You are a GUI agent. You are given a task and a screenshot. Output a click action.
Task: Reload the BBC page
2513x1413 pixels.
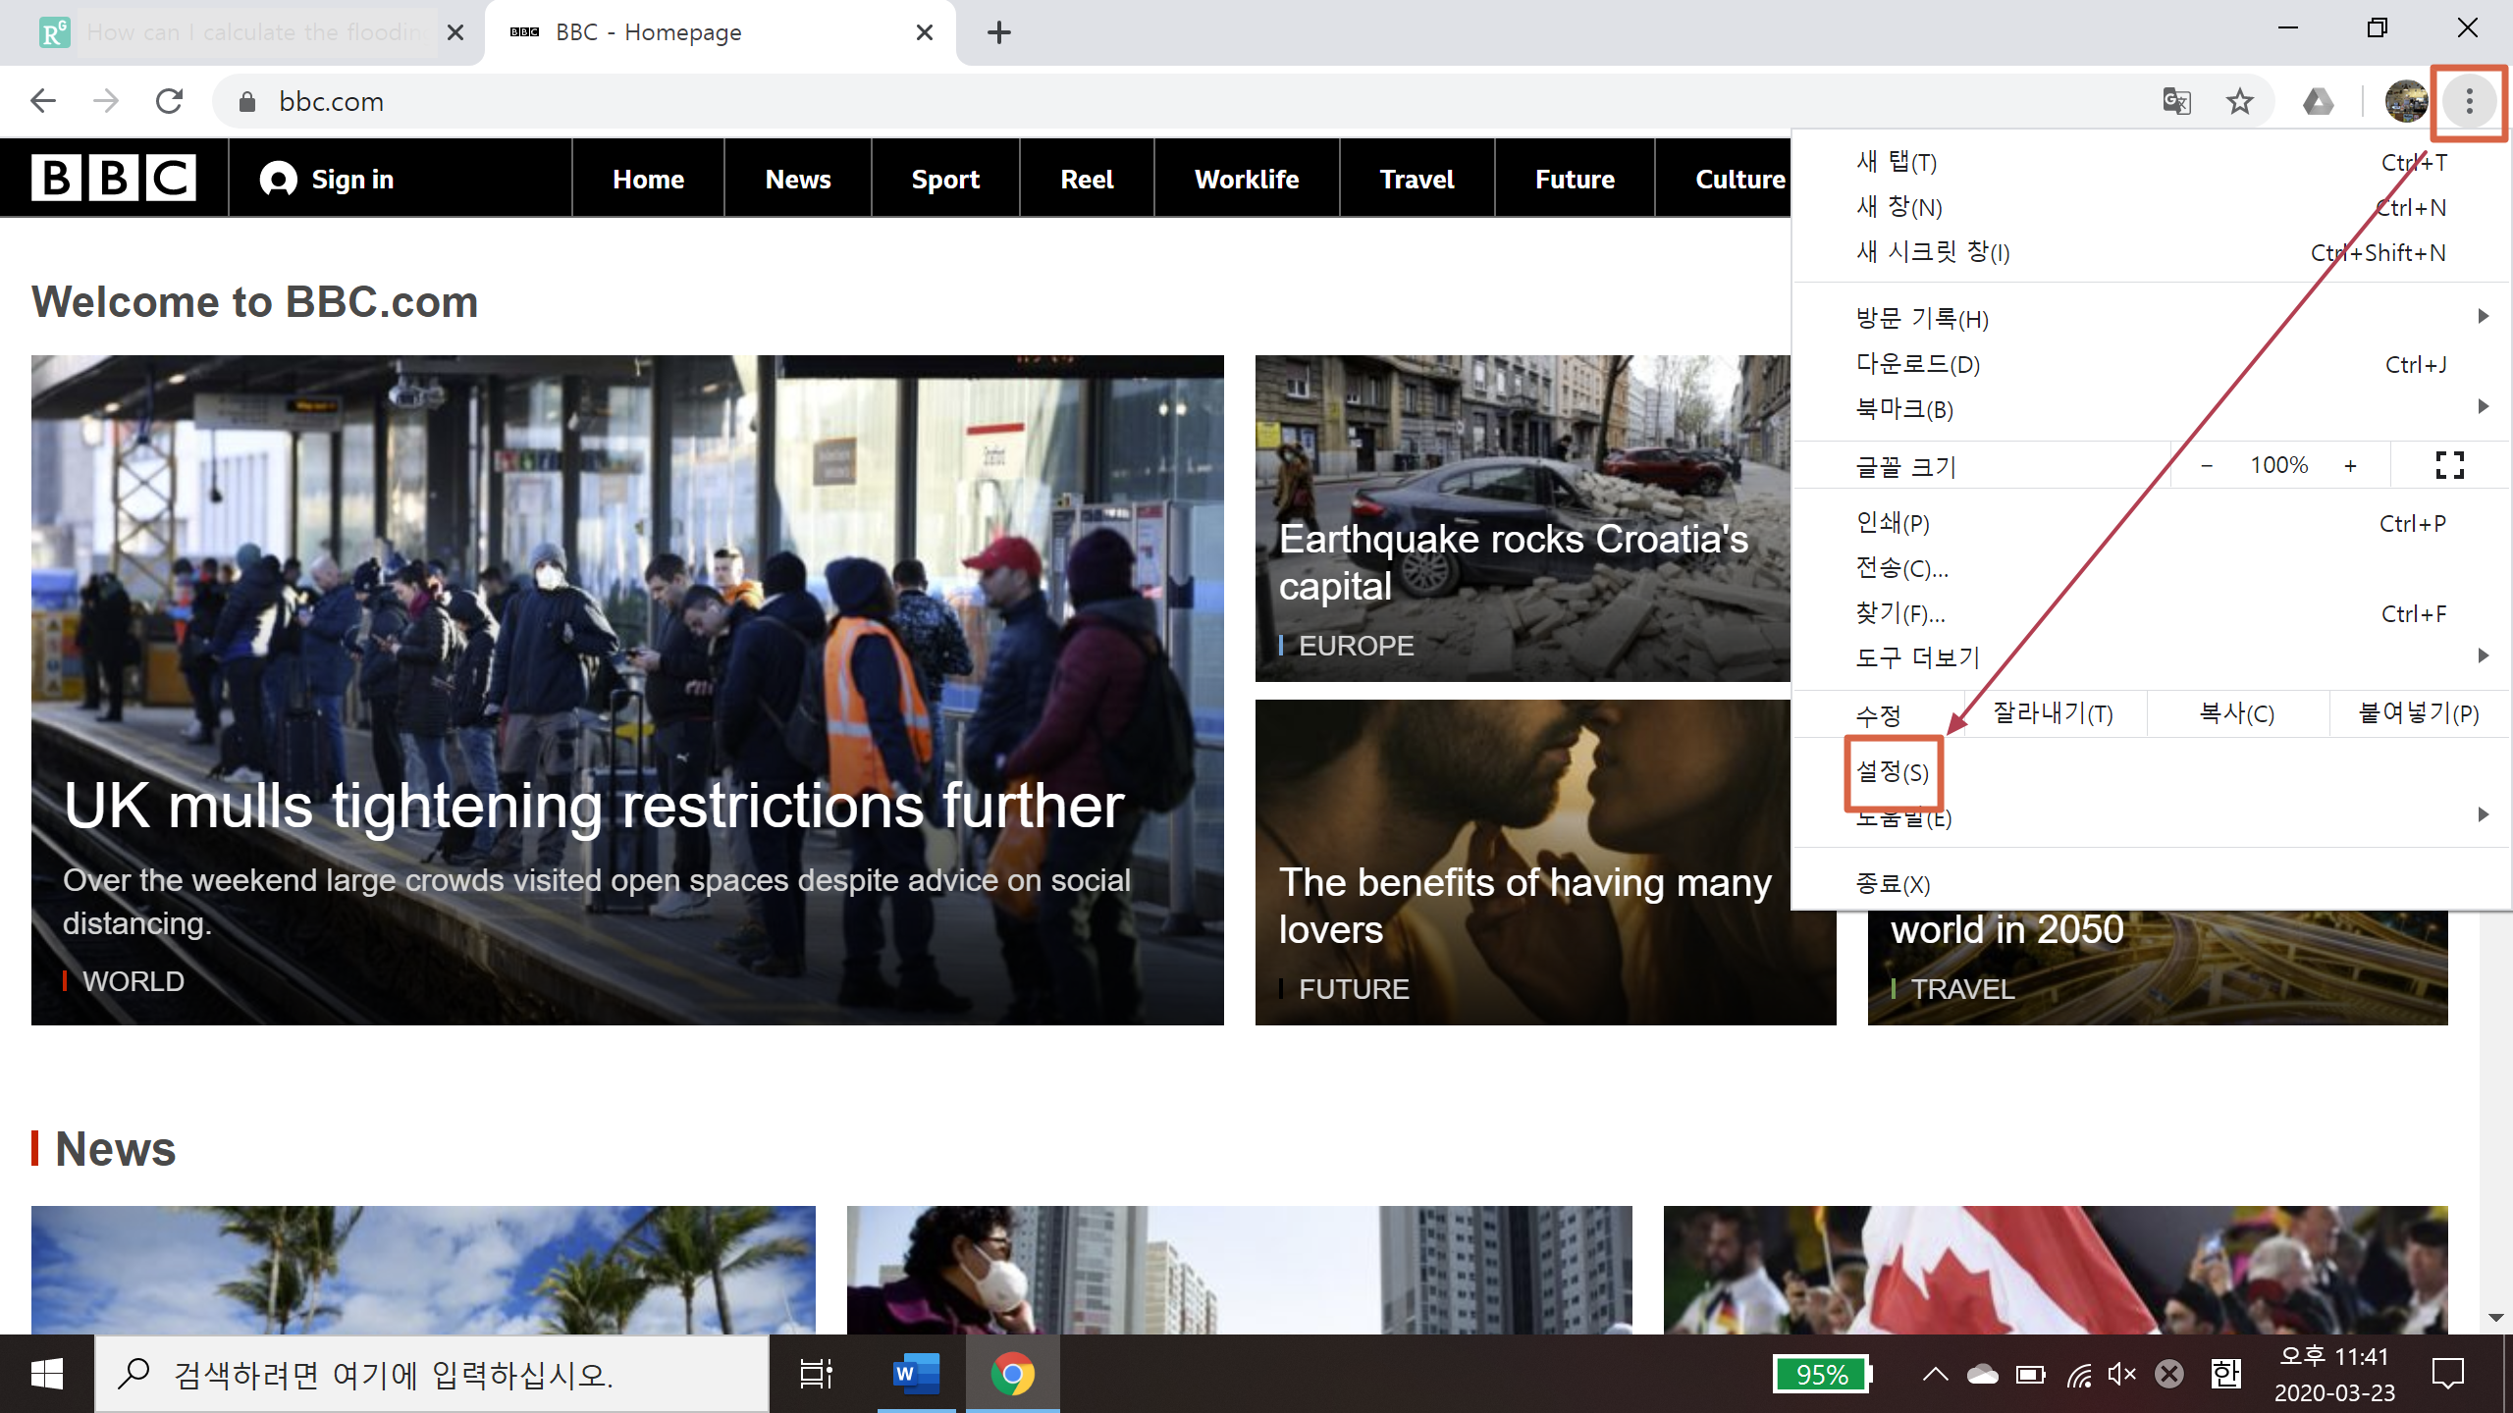[x=170, y=101]
